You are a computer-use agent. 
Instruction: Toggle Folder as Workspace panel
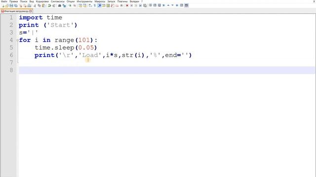click(x=117, y=5)
